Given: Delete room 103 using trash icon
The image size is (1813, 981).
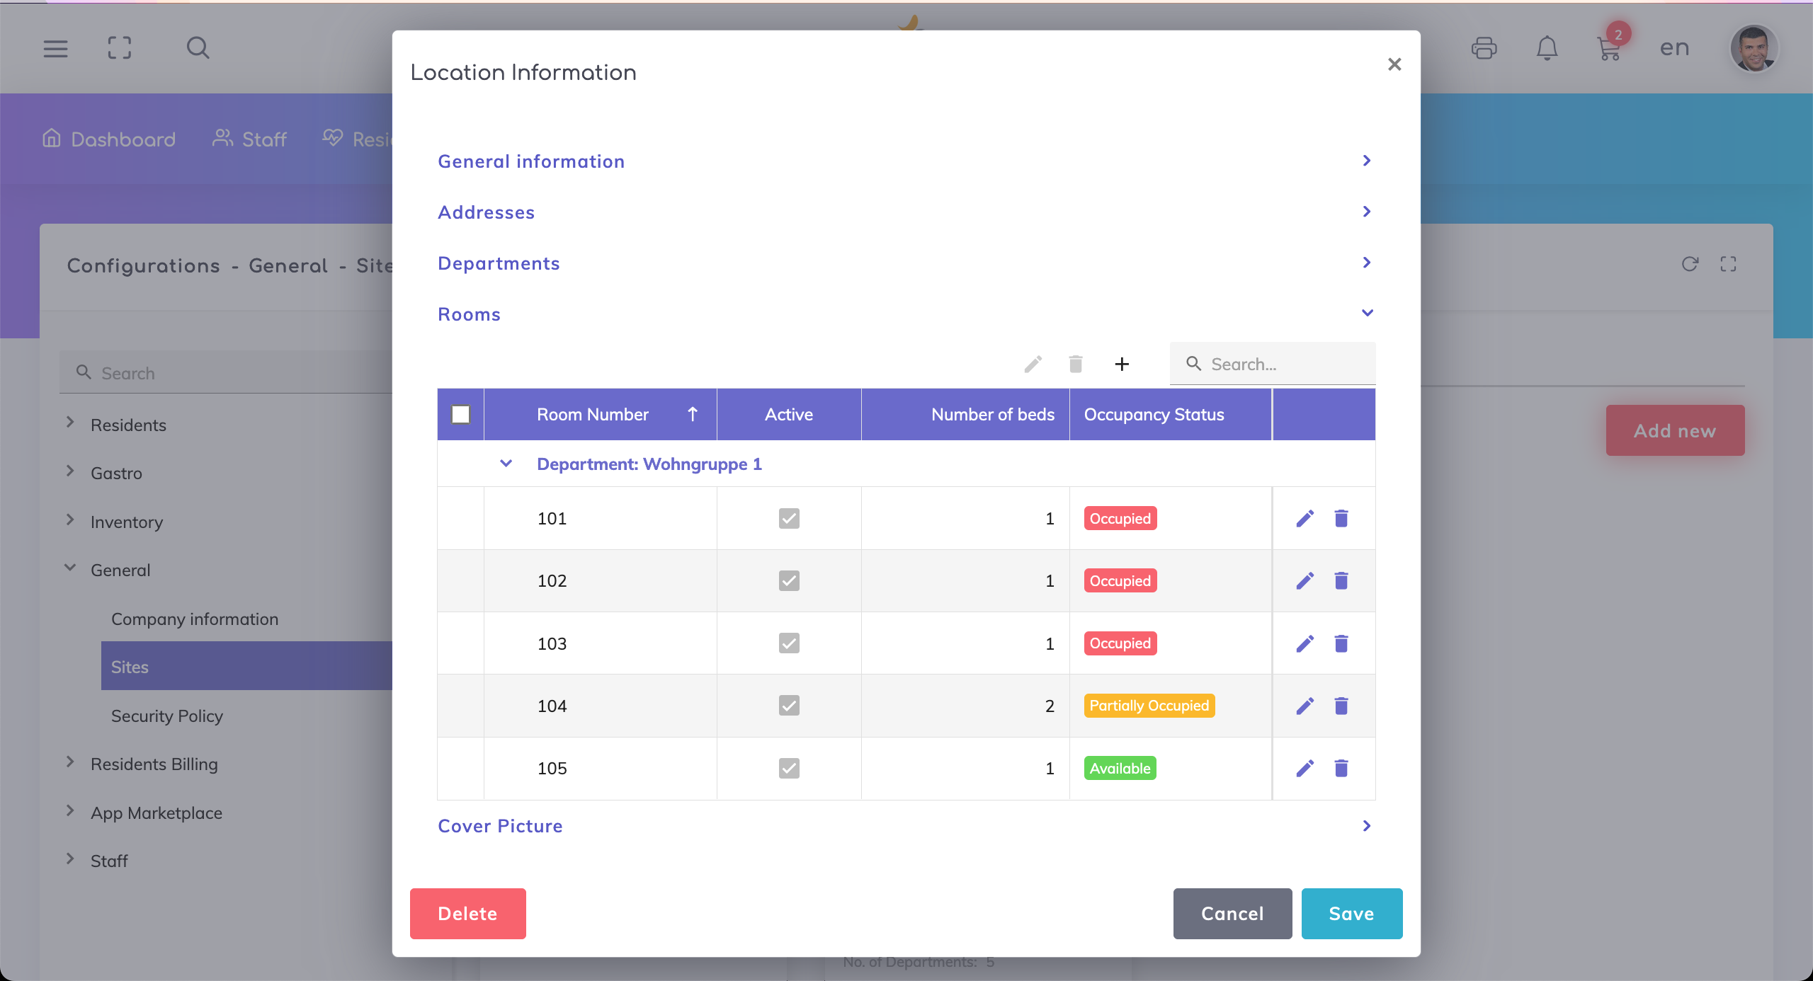Looking at the screenshot, I should tap(1341, 643).
